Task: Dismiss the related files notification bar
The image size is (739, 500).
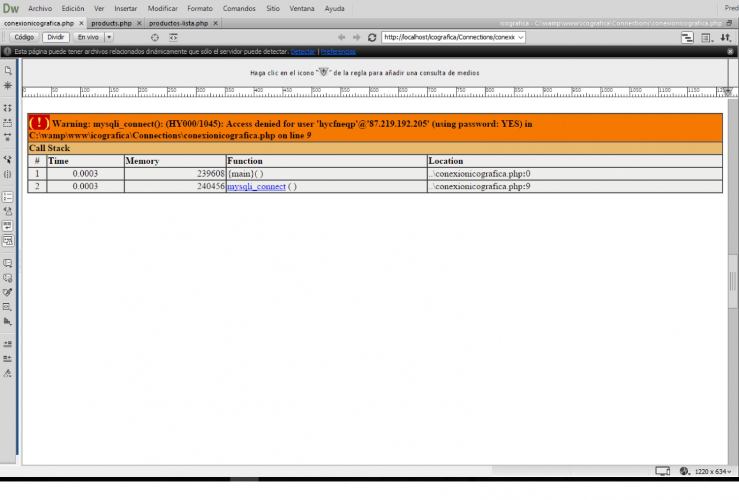Action: click(x=730, y=51)
